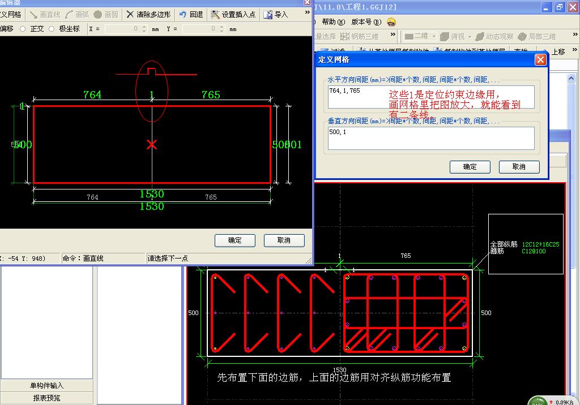Screen dimensions: 580x405
Task: Open the 俯视 view direction dropdown arrow
Action: [x=470, y=37]
